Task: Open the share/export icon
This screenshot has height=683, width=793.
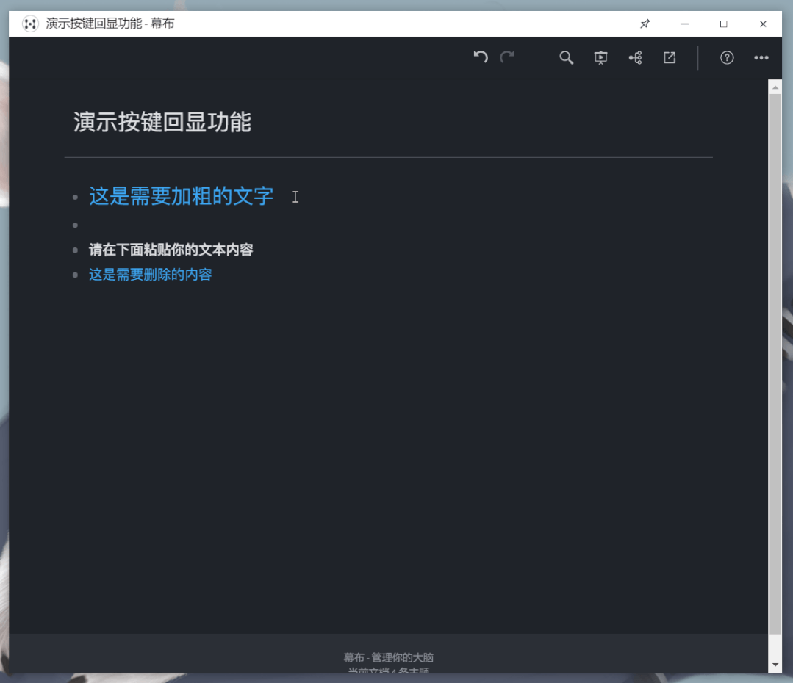Action: [x=670, y=57]
